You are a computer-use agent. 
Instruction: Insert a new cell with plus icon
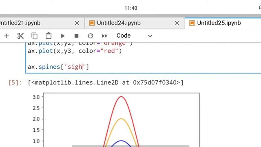[x=7, y=36]
